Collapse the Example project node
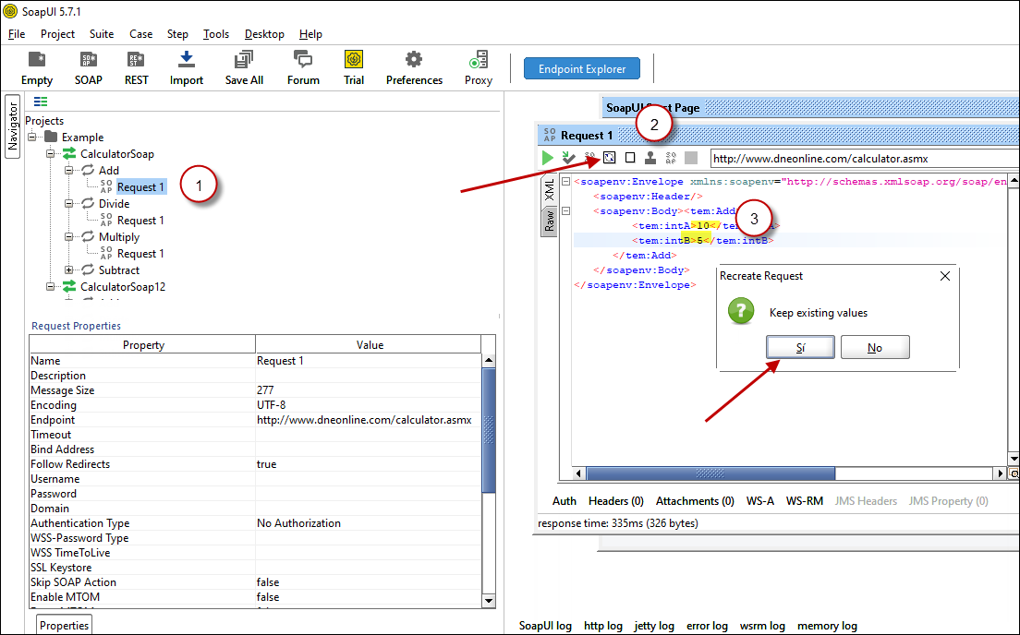The width and height of the screenshot is (1020, 635). (x=31, y=137)
